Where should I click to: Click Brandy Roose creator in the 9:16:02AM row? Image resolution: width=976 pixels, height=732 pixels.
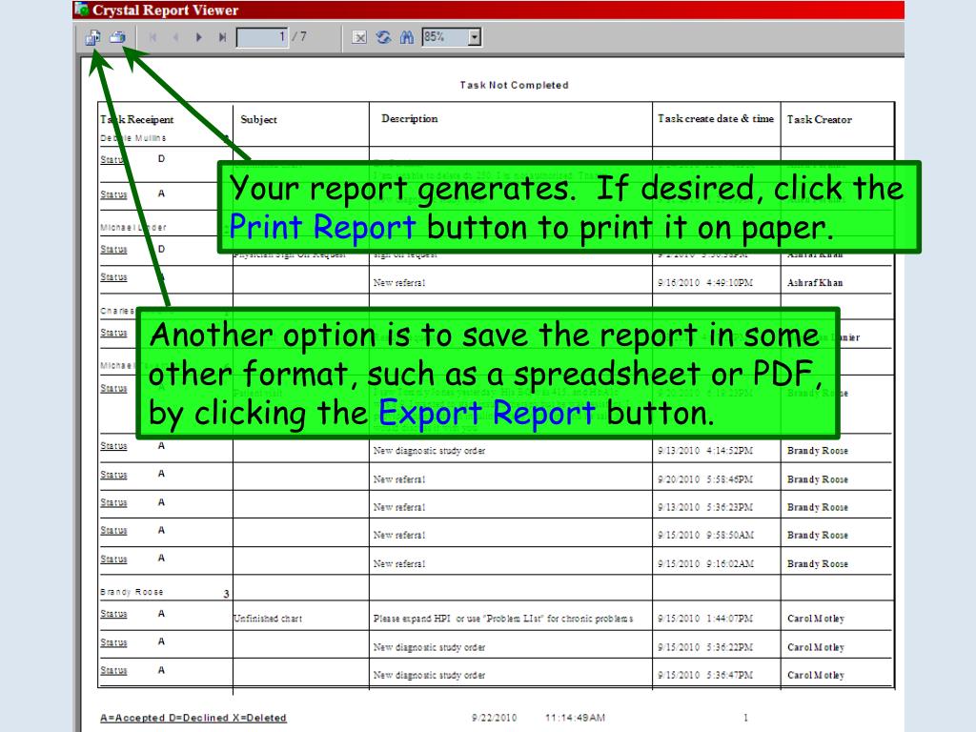817,564
